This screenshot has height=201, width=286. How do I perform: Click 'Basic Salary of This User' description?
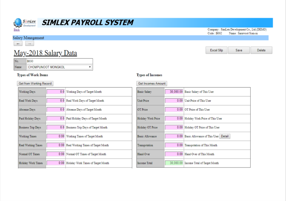pos(199,92)
